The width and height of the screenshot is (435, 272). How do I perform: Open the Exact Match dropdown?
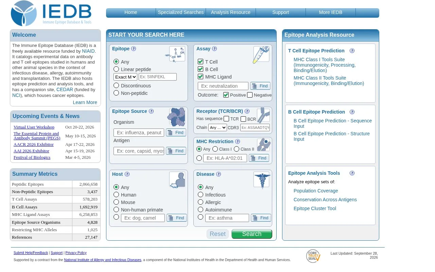pyautogui.click(x=125, y=77)
